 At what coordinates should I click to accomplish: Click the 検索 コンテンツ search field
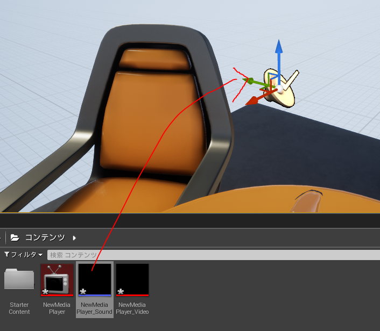point(214,255)
